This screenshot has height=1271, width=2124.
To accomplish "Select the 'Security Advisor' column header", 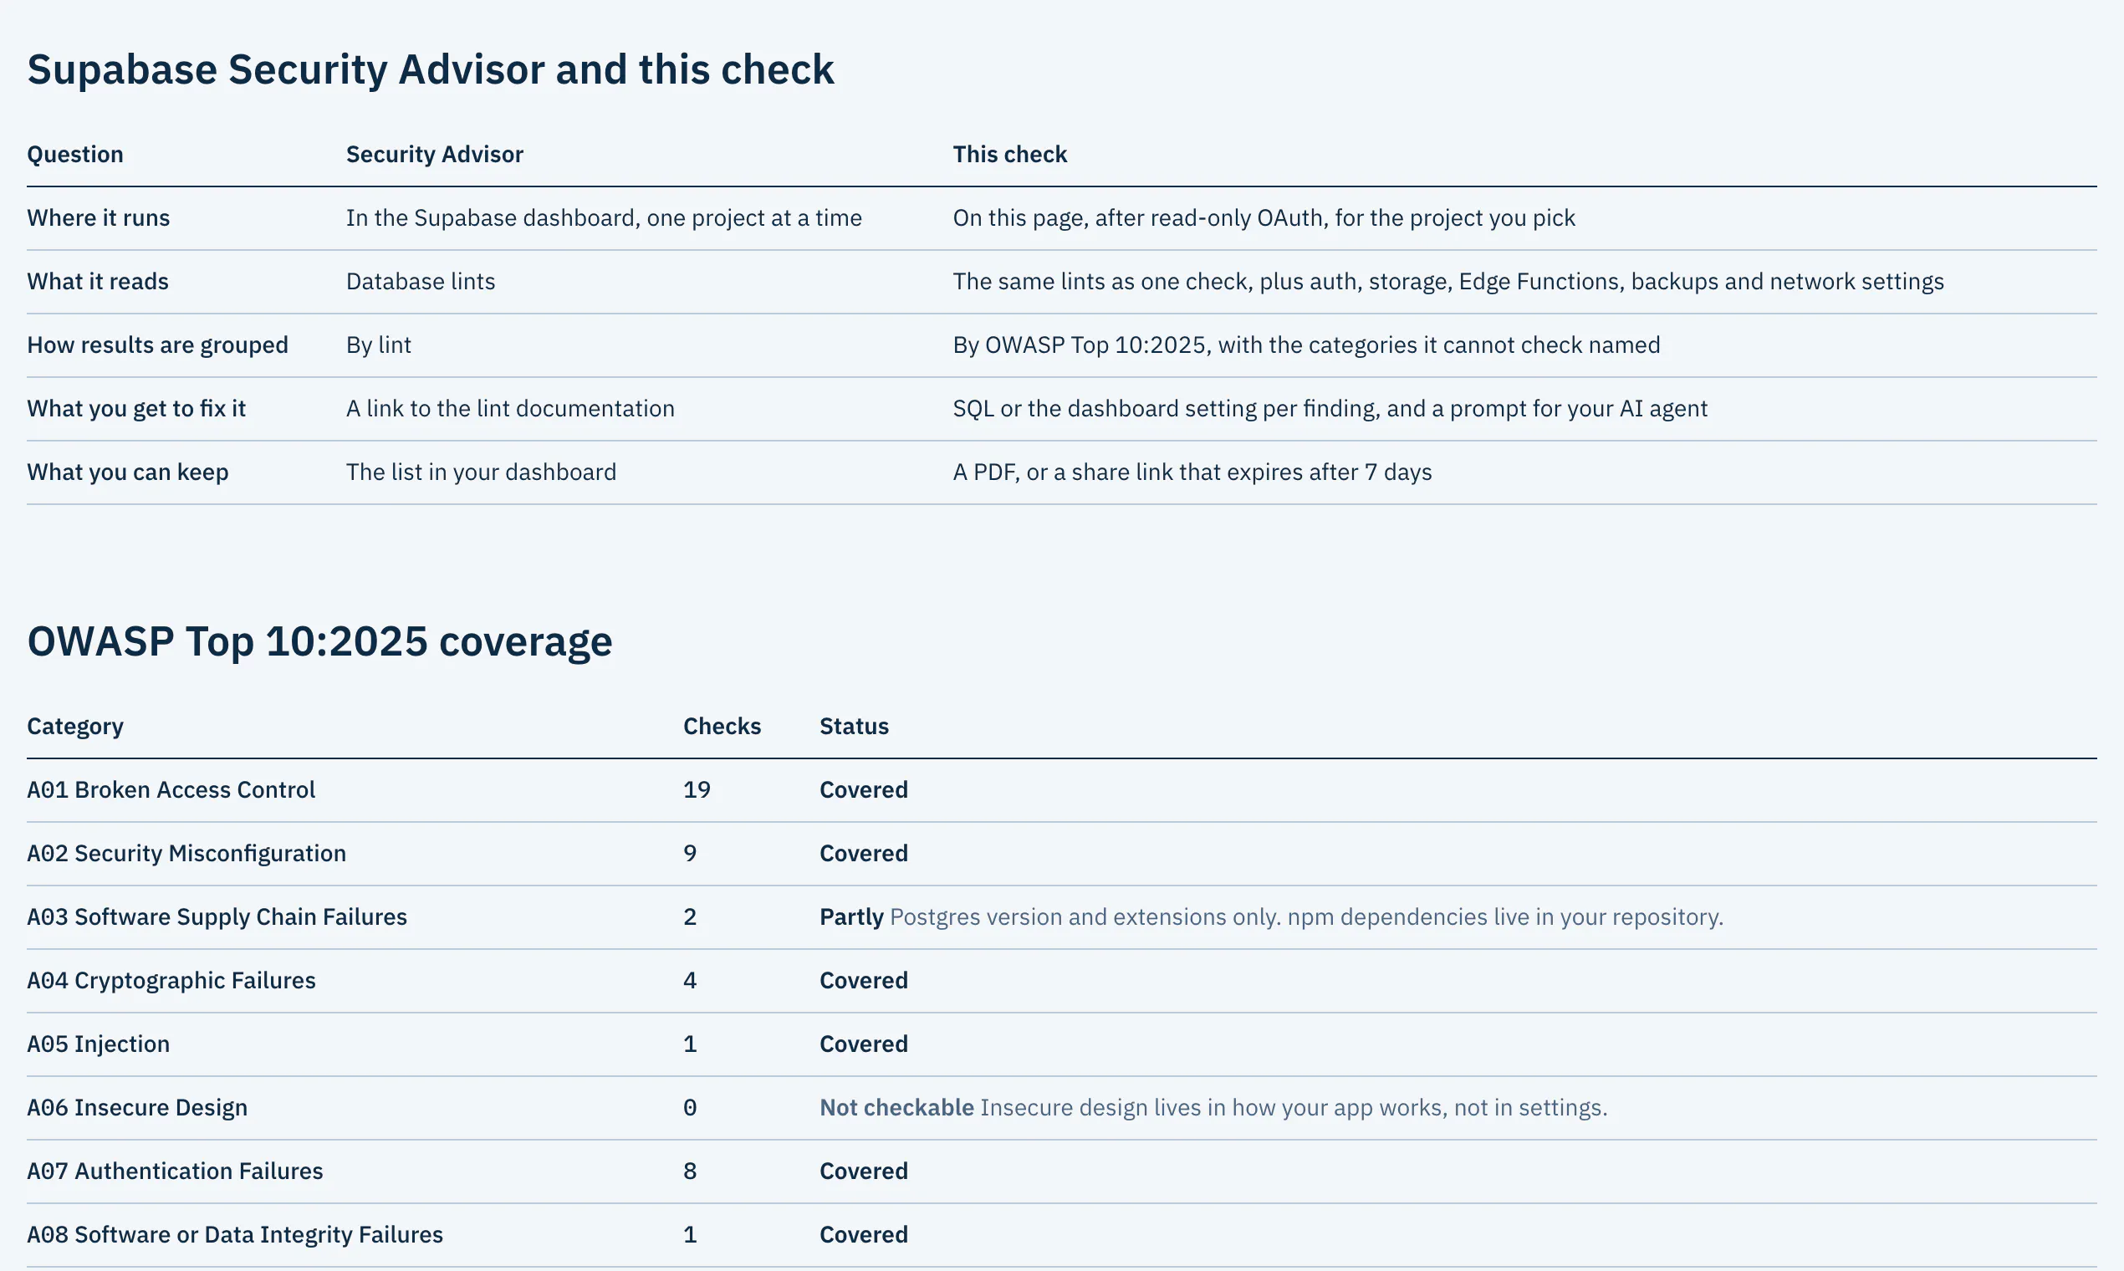I will coord(434,154).
